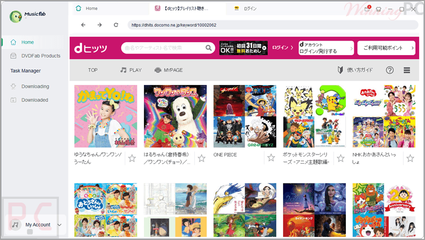Click the ゆうなちゃん/ワンワン playlist title
This screenshot has height=240, width=425.
[x=98, y=158]
